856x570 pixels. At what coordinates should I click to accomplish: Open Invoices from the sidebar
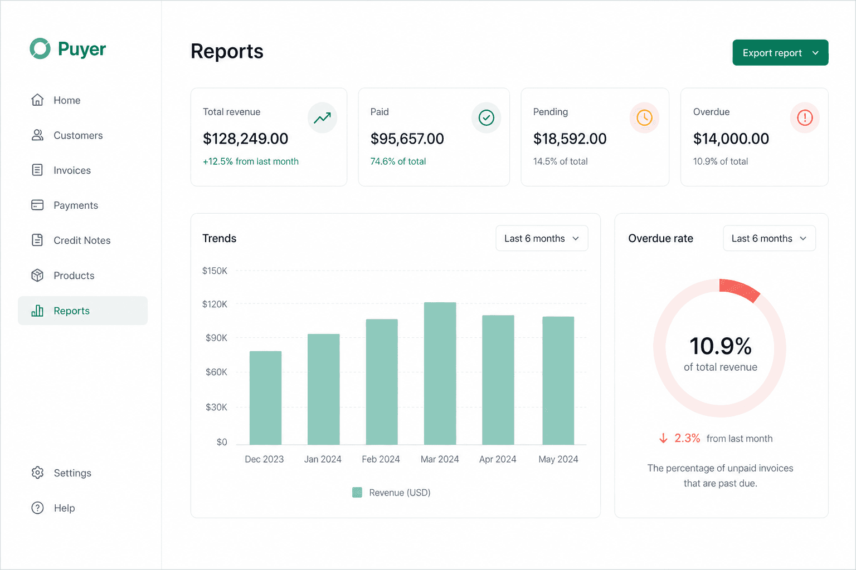click(x=82, y=170)
